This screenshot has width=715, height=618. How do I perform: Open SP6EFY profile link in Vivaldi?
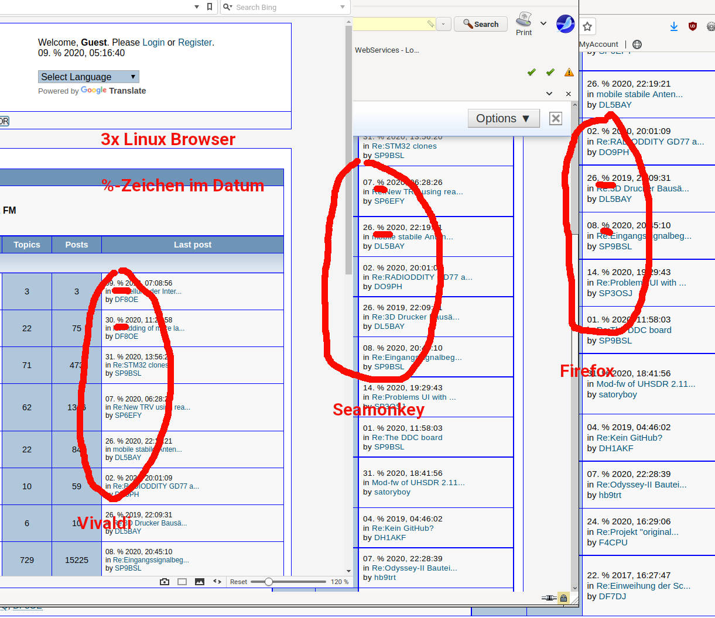pyautogui.click(x=128, y=416)
